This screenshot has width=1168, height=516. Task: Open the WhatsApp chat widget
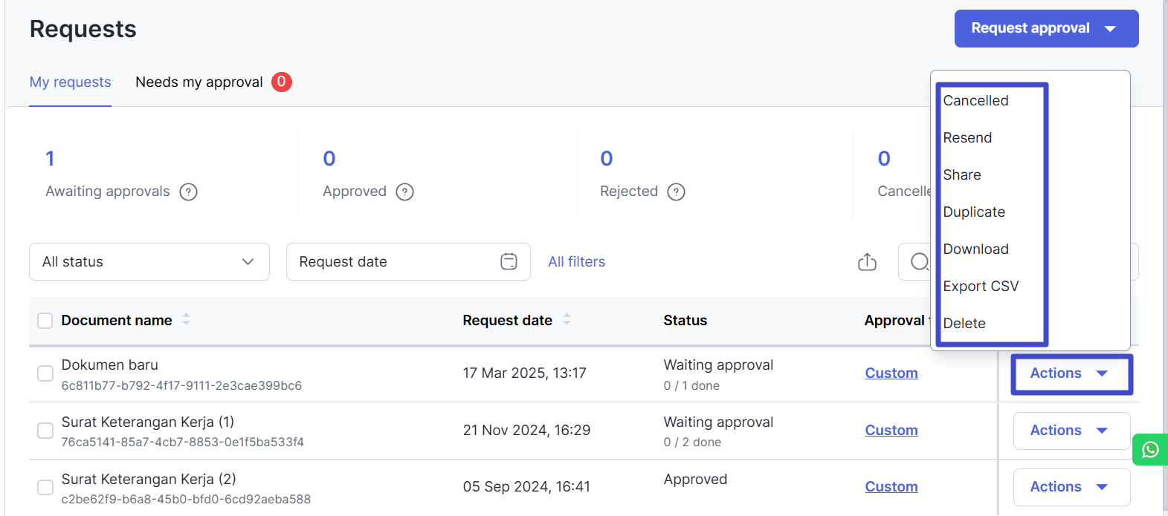1149,450
